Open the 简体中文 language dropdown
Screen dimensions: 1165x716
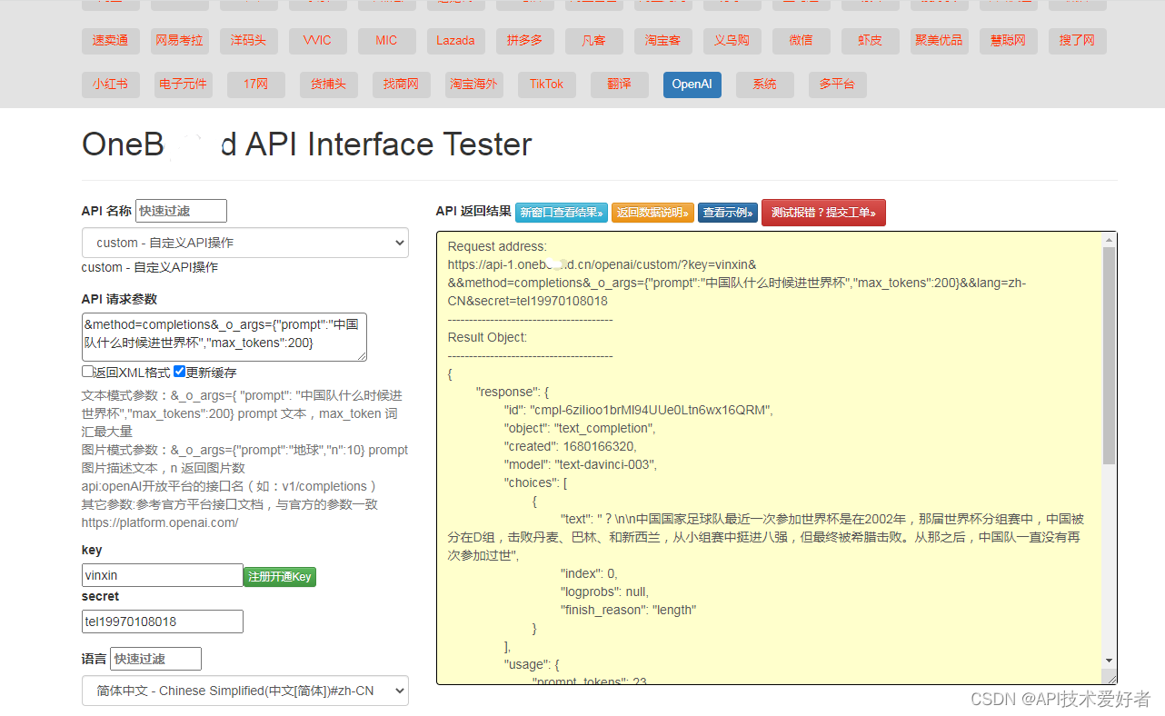coord(245,691)
